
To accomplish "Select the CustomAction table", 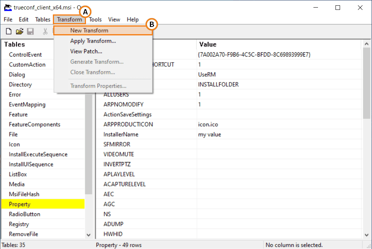I will coord(27,65).
